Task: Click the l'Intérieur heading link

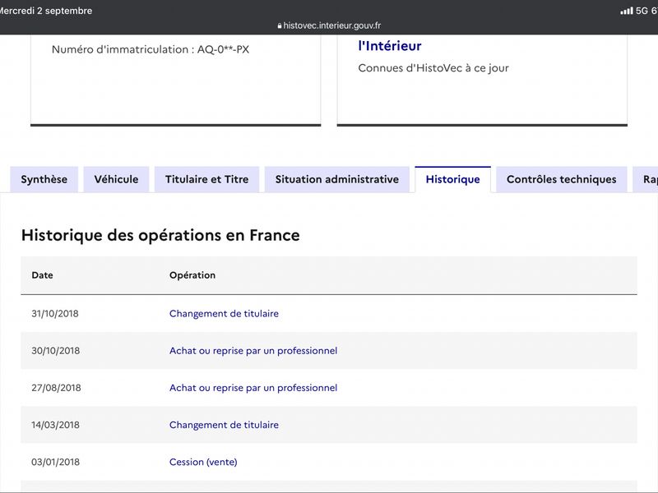Action: pyautogui.click(x=390, y=46)
